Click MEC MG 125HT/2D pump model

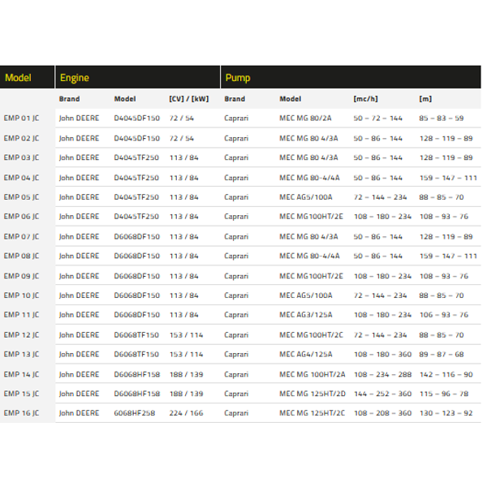coord(312,394)
